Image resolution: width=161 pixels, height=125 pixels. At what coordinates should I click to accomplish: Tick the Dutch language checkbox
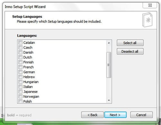[x=20, y=57]
